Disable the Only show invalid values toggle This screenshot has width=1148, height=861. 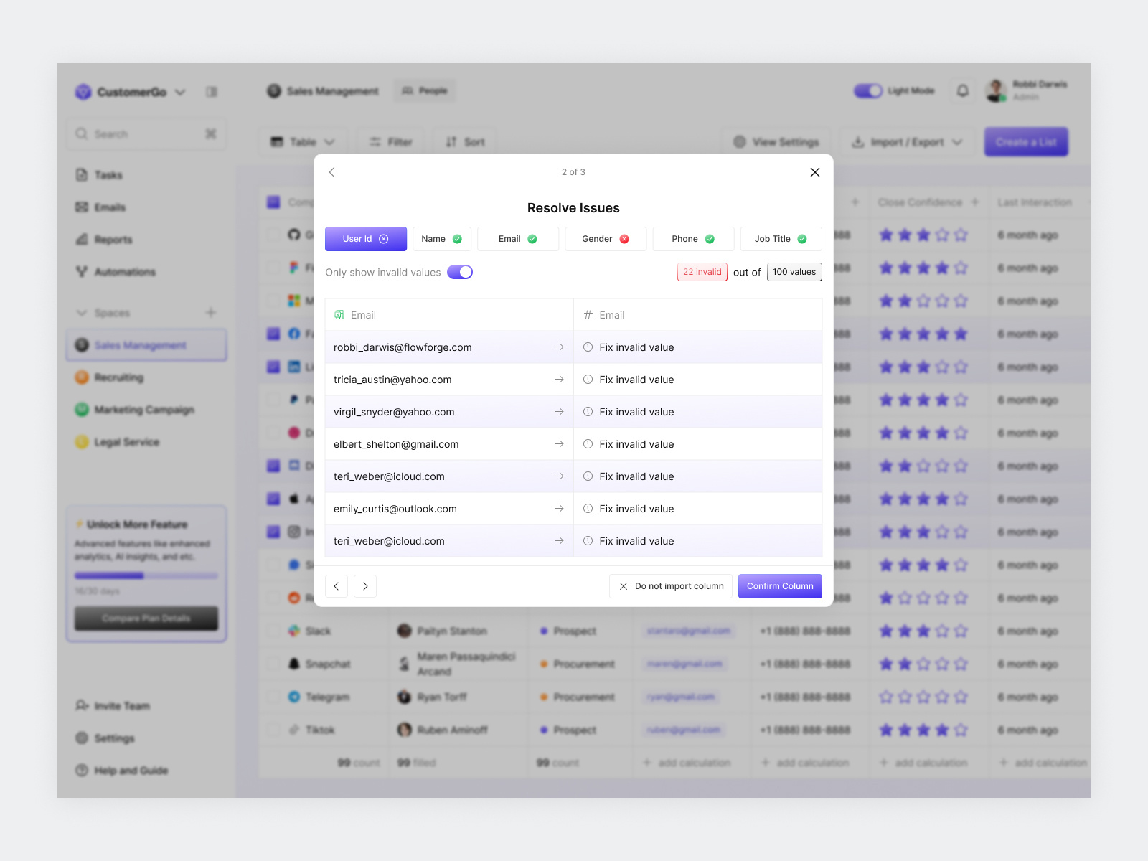460,272
